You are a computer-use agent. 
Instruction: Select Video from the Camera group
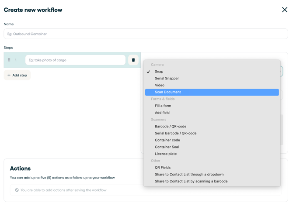[x=160, y=85]
